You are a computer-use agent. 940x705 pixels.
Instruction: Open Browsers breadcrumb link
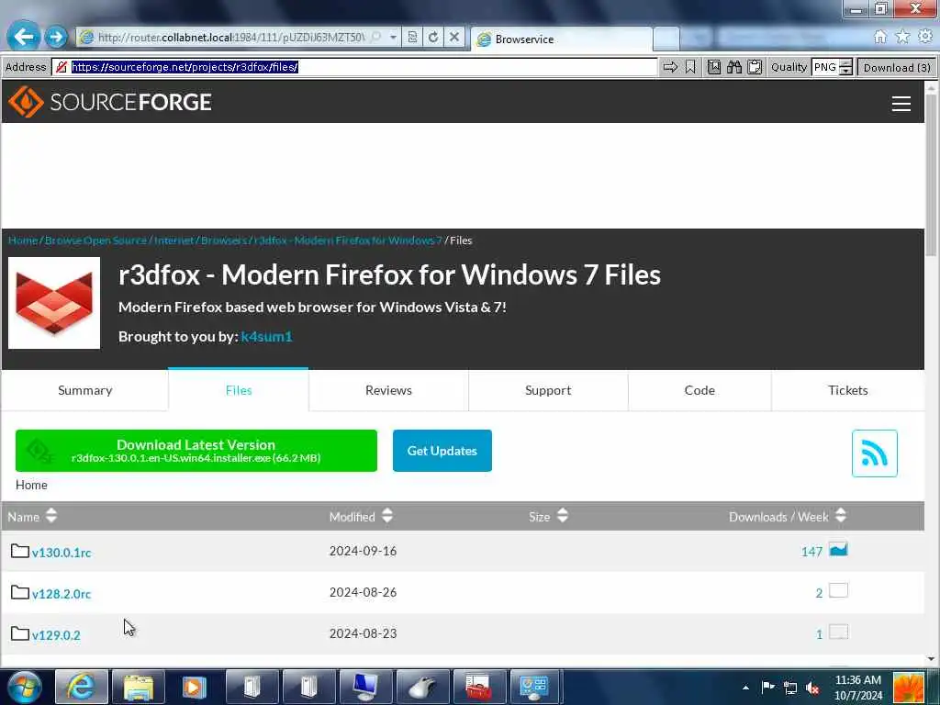224,241
